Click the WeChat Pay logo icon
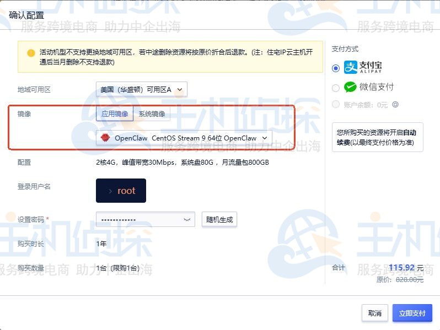 click(350, 87)
